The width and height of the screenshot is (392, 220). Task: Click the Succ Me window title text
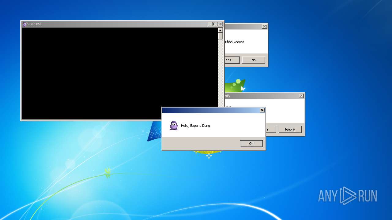click(x=34, y=24)
